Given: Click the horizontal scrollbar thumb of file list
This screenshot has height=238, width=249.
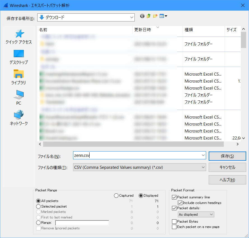Looking at the screenshot, I should tap(133, 144).
